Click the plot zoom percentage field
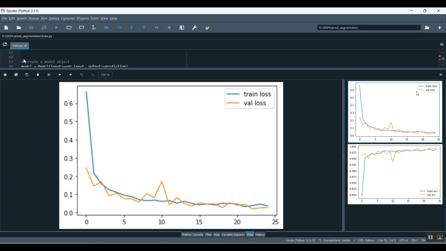This screenshot has width=446, height=251. (x=106, y=75)
